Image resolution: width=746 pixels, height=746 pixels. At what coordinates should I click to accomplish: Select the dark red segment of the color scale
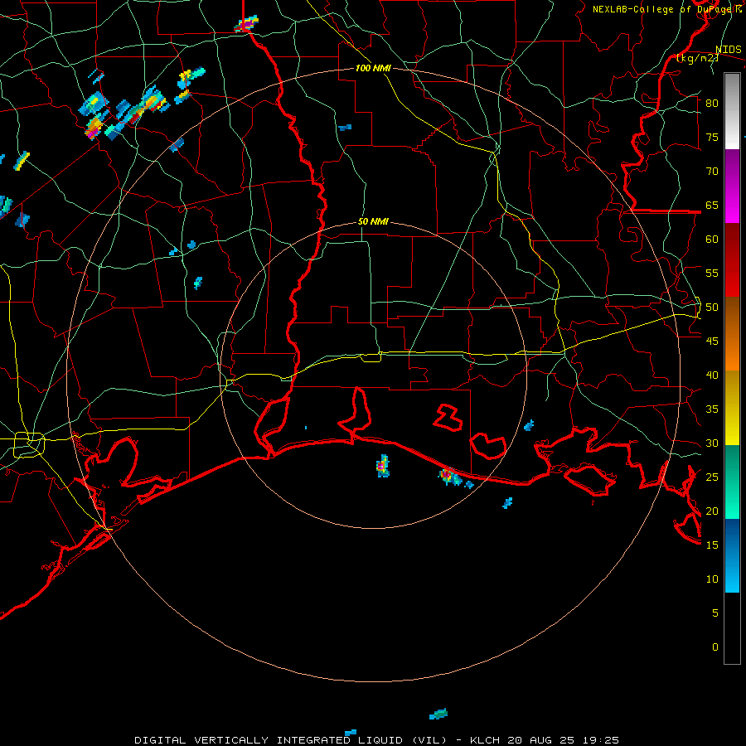[x=732, y=260]
